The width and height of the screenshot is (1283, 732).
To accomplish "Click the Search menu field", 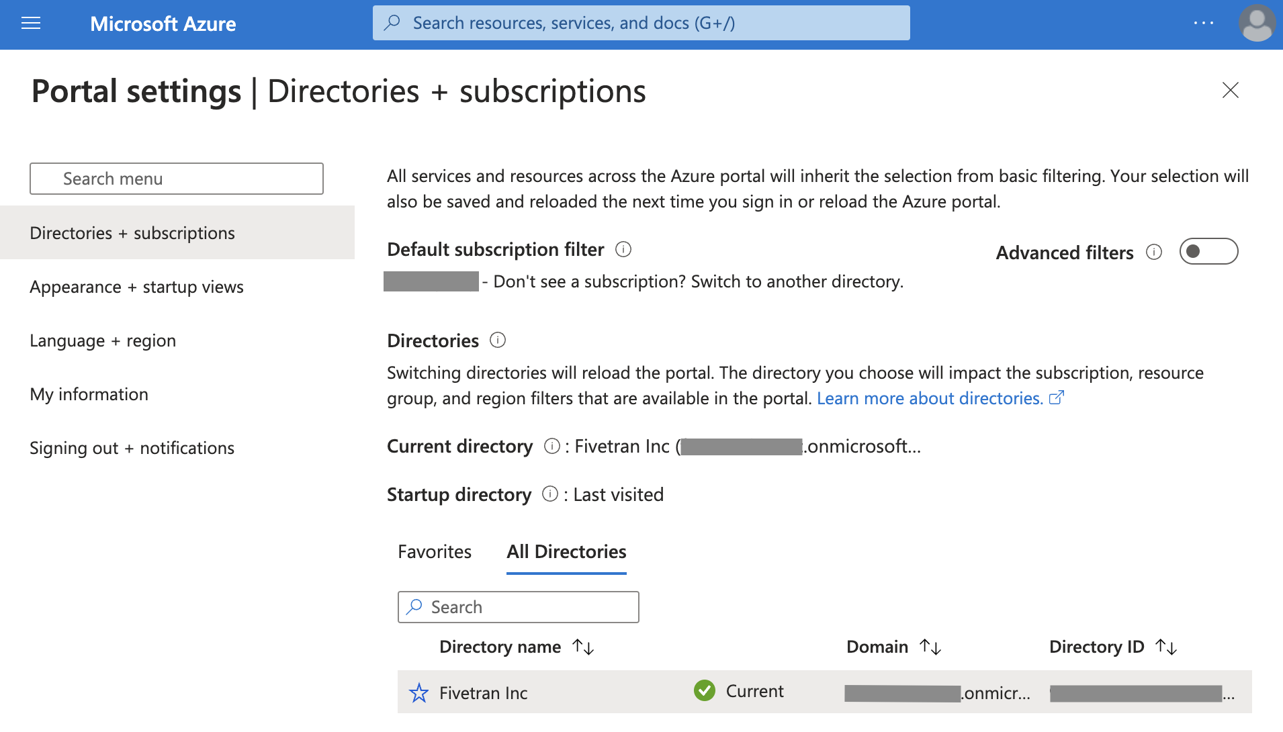I will 177,179.
